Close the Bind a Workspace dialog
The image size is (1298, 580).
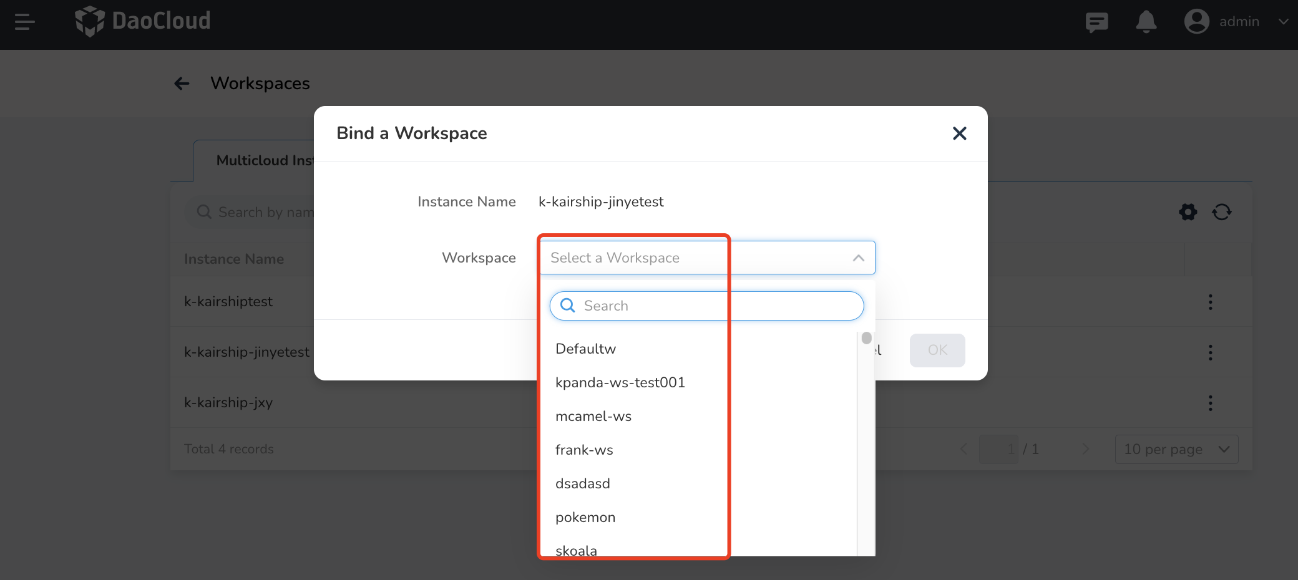click(959, 133)
